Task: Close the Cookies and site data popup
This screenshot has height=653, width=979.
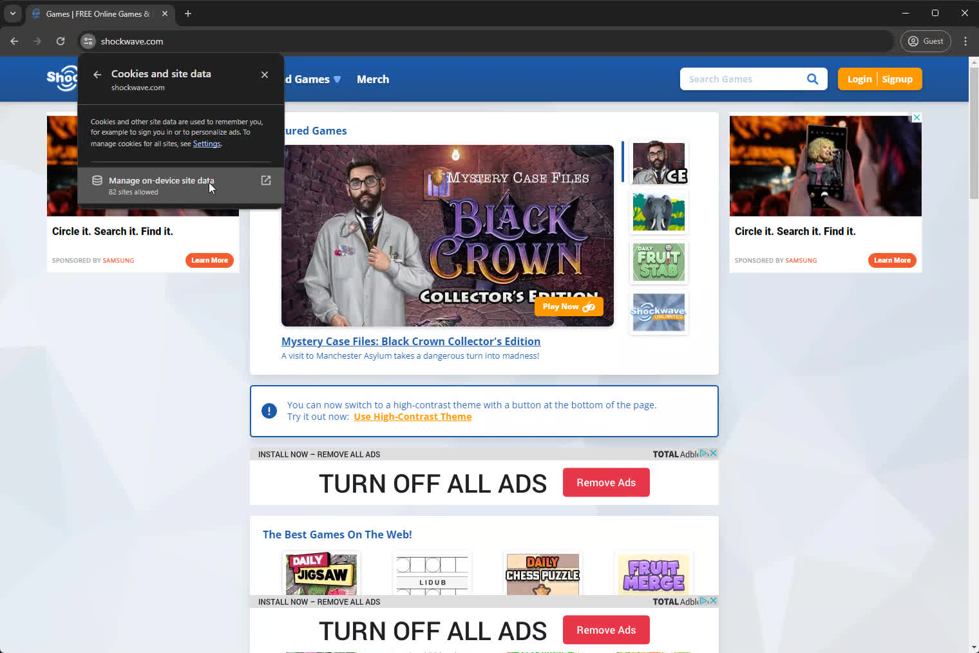Action: [x=265, y=75]
